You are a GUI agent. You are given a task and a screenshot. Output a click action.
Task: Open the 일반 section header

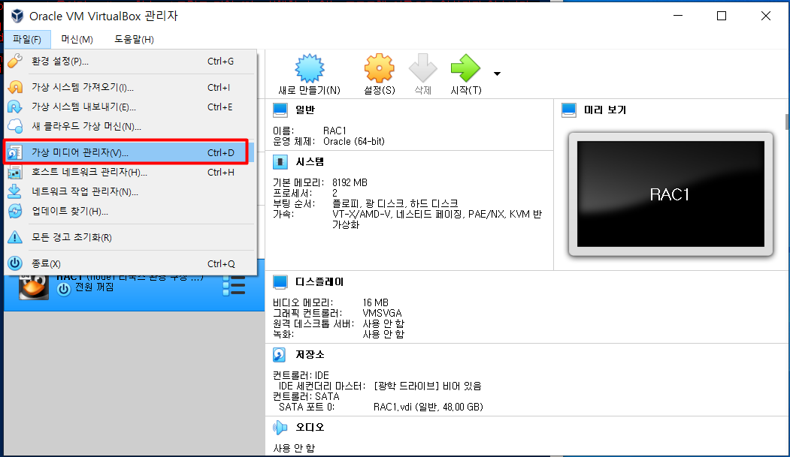(x=305, y=110)
